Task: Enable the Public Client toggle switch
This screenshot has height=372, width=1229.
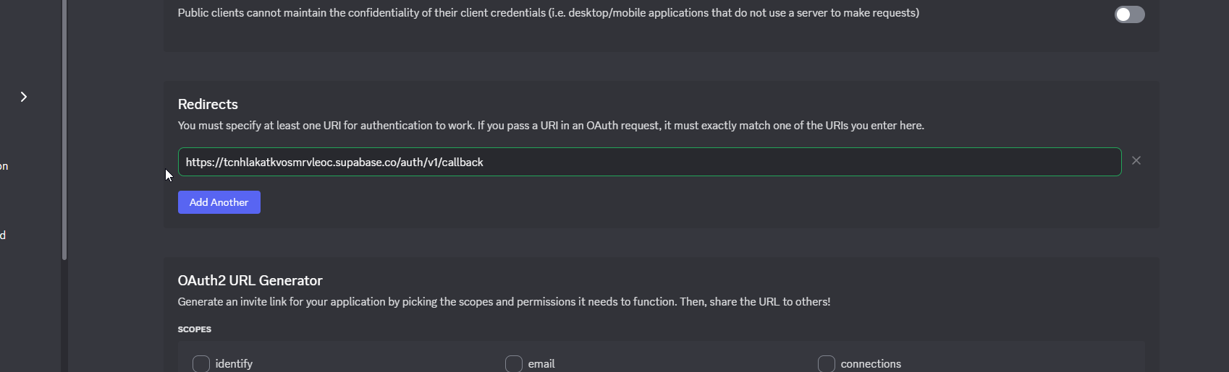Action: click(x=1129, y=14)
